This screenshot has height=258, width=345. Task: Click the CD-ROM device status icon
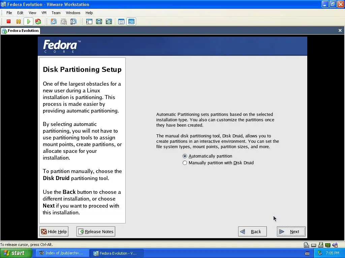306,245
